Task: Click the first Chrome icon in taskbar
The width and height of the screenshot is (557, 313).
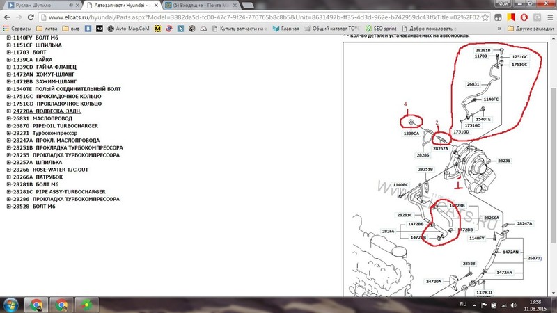Action: (x=36, y=305)
